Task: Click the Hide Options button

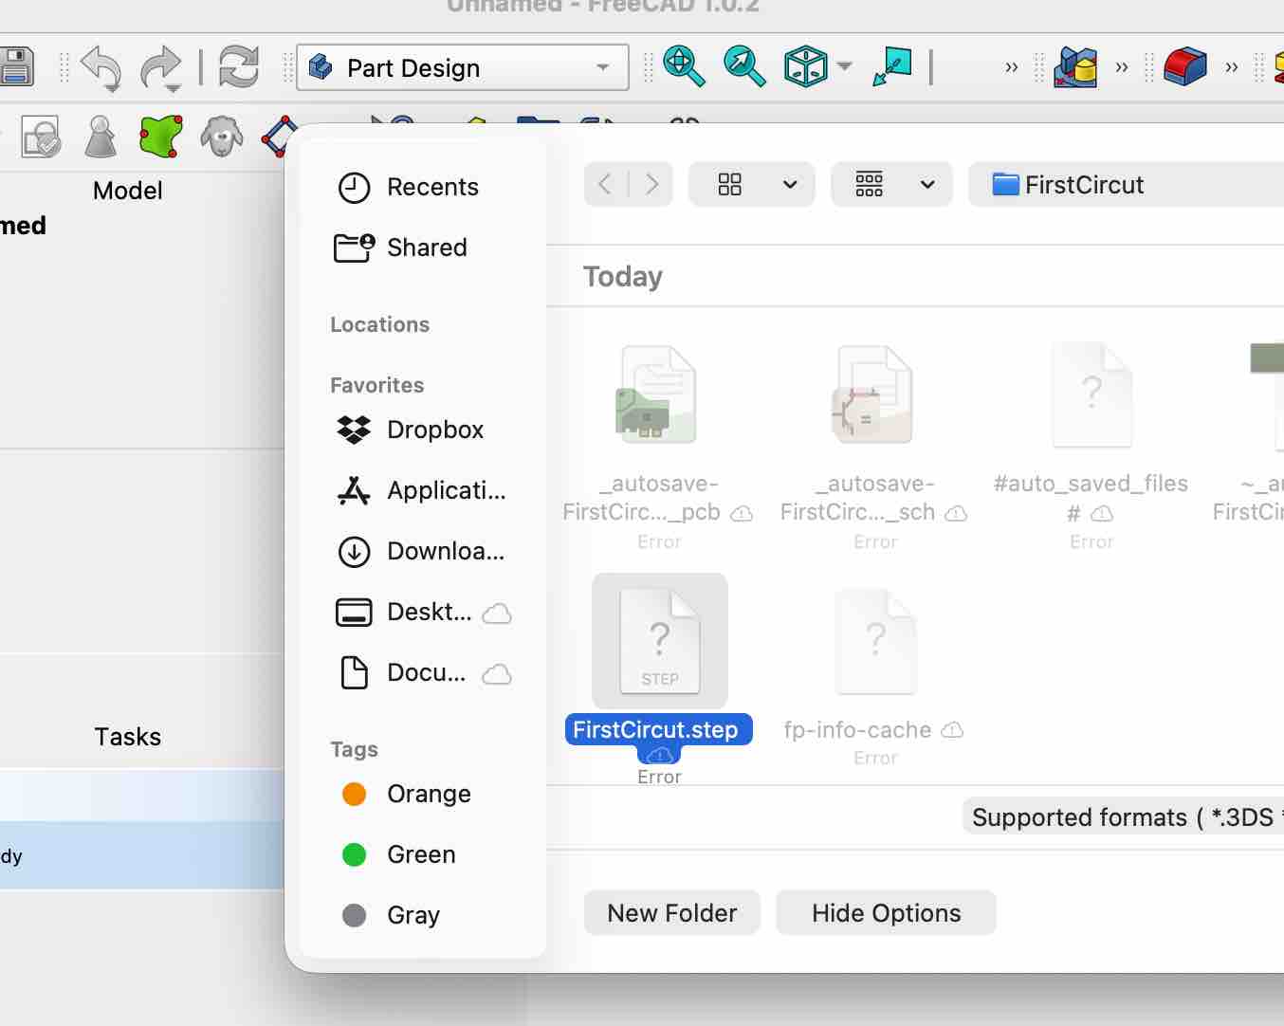Action: point(886,912)
